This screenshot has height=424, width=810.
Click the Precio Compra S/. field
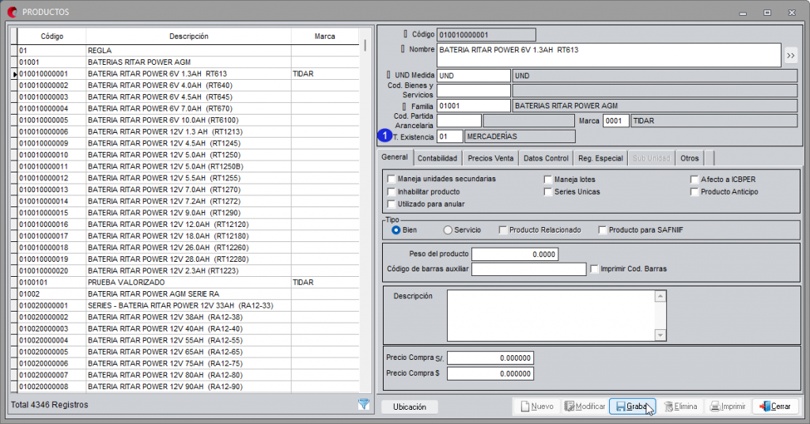click(490, 358)
